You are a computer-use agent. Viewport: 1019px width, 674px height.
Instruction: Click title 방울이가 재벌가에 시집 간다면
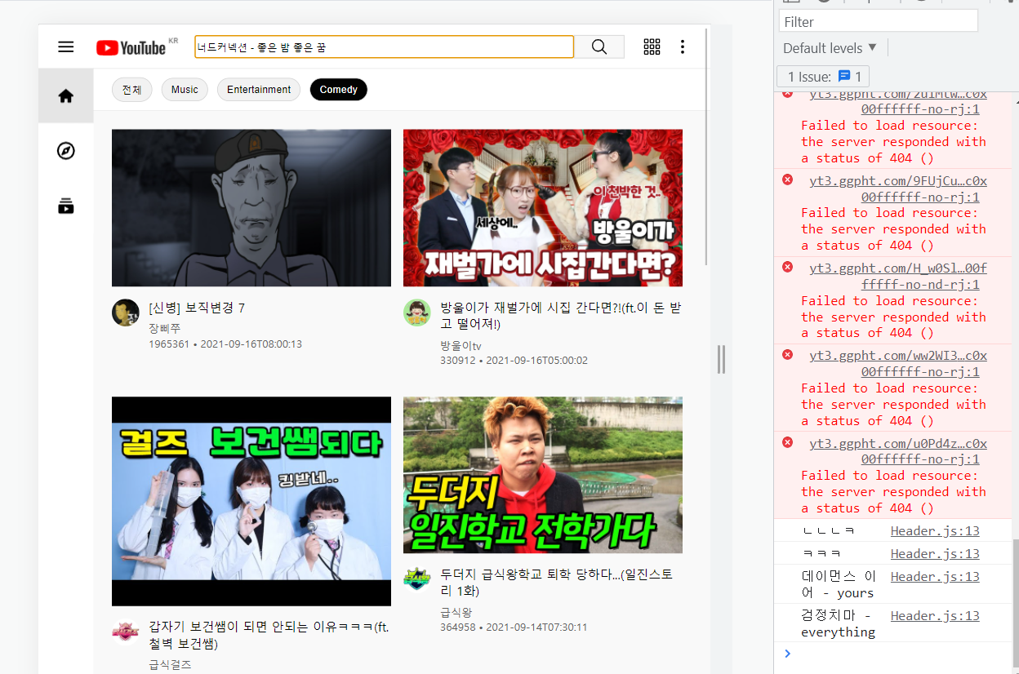tap(561, 316)
